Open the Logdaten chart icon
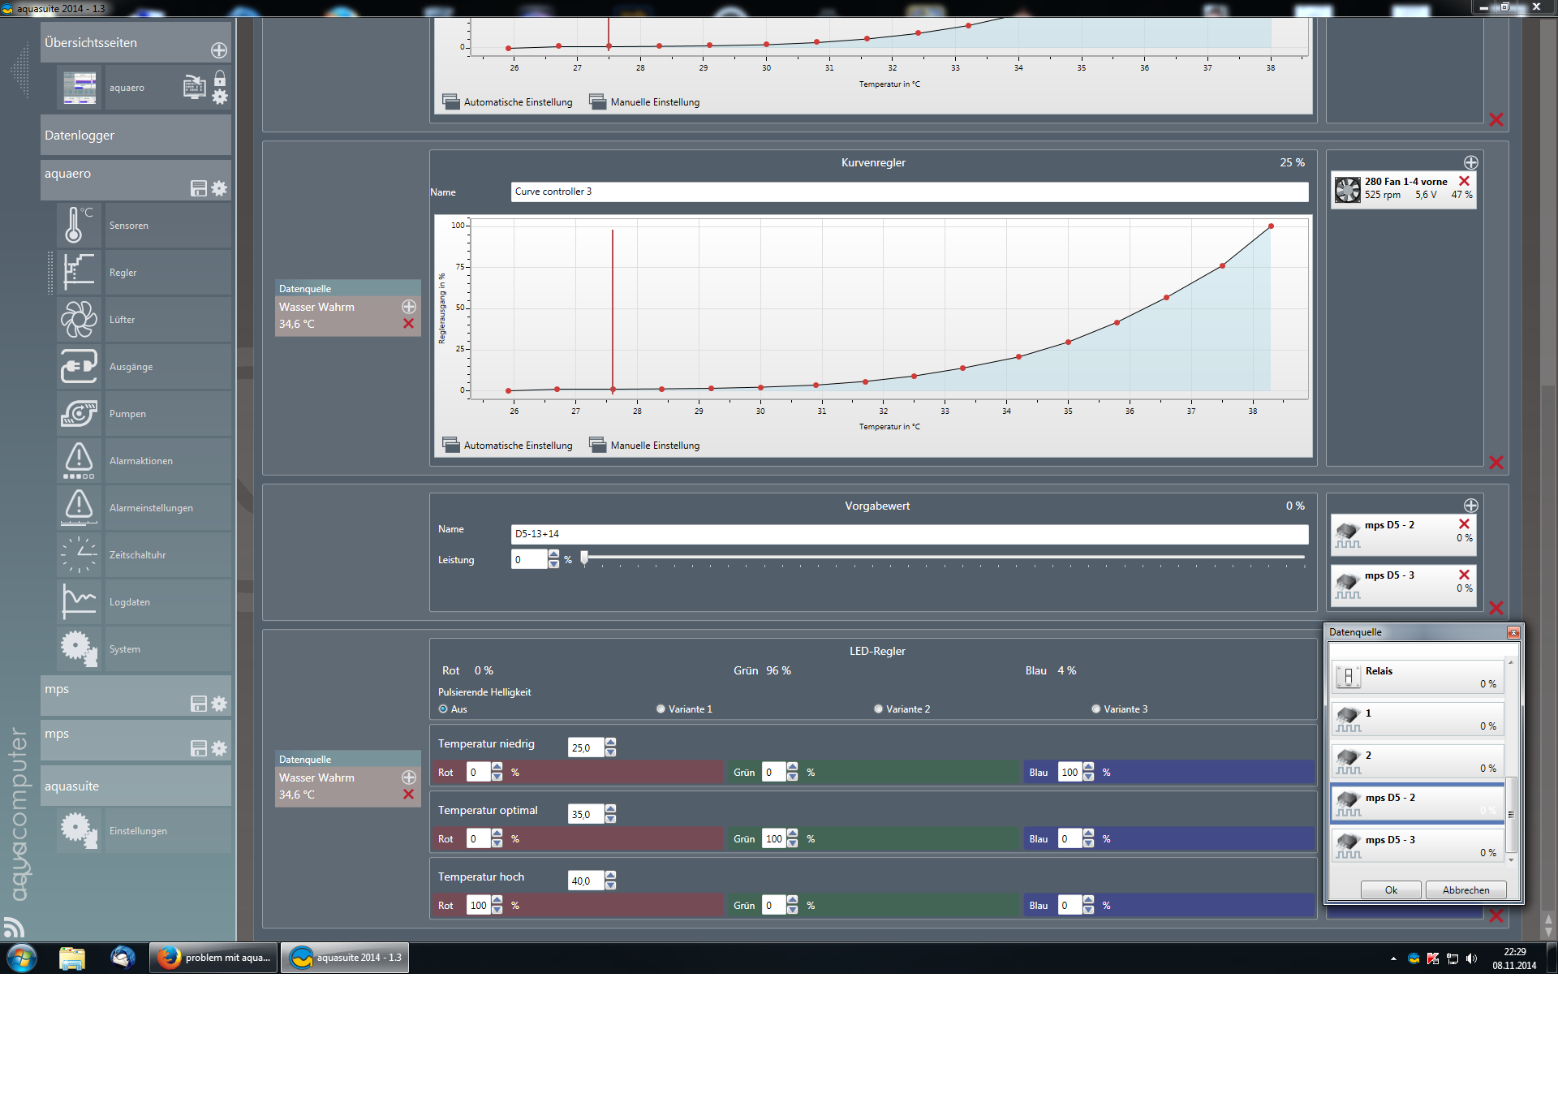Screen dimensions: 1558x1107 click(79, 601)
